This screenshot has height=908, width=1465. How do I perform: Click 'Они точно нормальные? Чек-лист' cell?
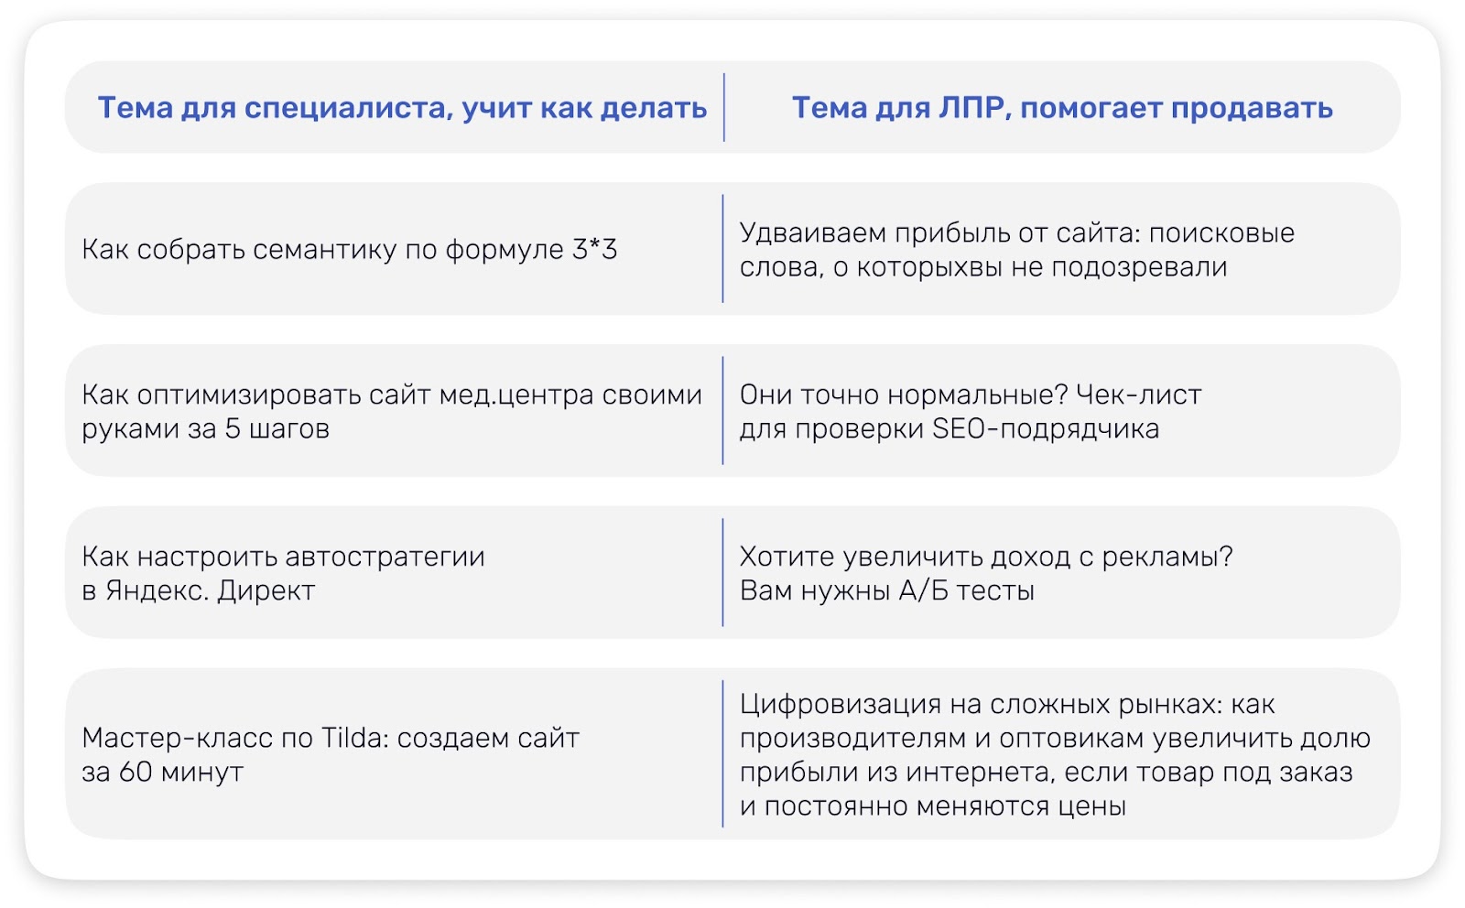pyautogui.click(x=971, y=412)
